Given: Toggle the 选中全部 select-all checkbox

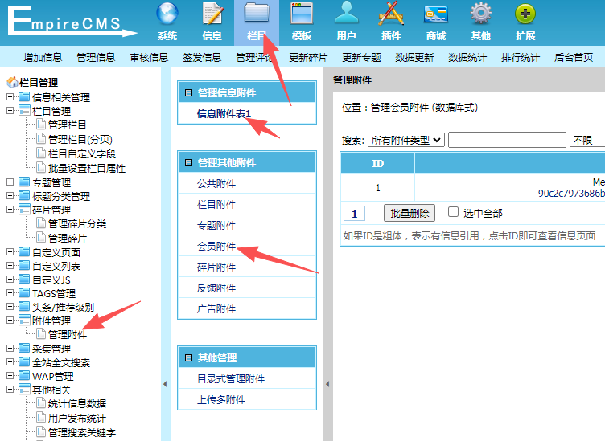Looking at the screenshot, I should point(453,212).
